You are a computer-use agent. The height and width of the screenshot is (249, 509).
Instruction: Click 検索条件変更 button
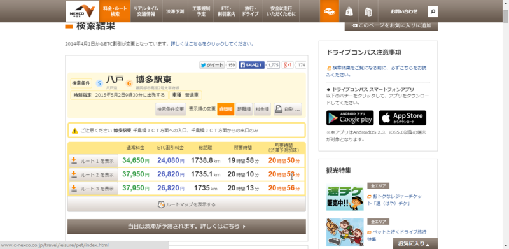point(171,110)
